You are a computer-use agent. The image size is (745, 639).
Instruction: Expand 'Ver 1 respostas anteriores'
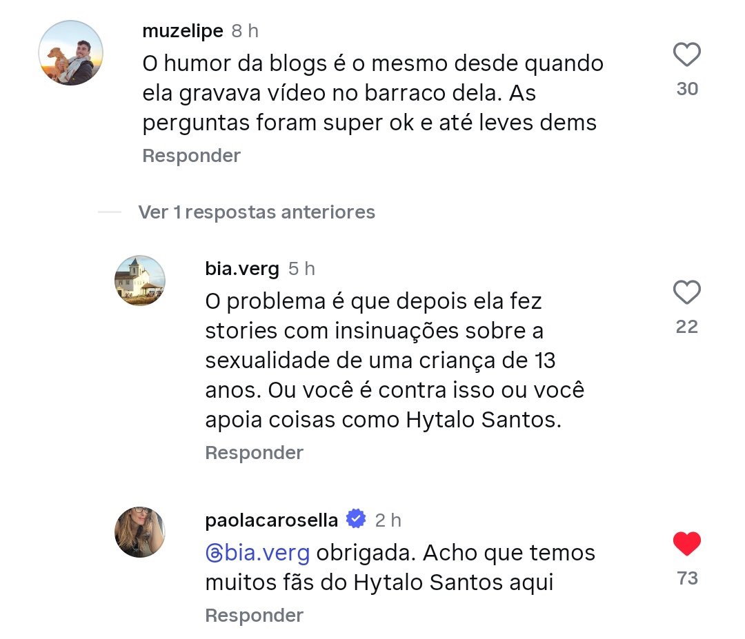coord(256,212)
